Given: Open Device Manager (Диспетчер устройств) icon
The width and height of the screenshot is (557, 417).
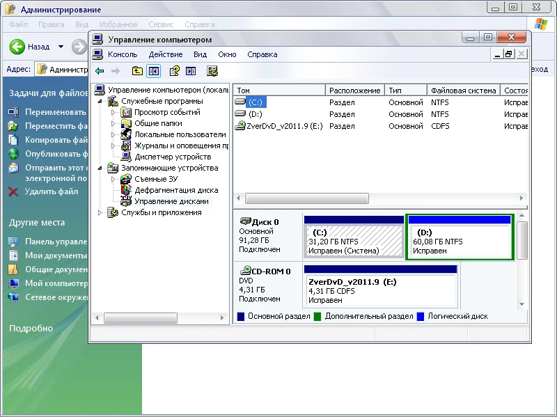Looking at the screenshot, I should tap(126, 157).
